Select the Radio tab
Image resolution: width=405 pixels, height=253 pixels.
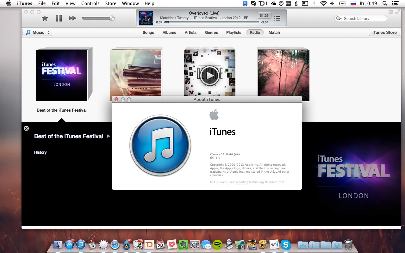point(255,32)
